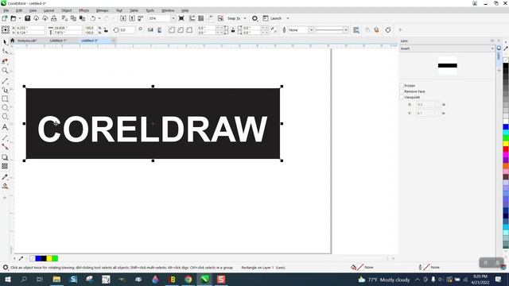Viewport: 509px width, 286px height.
Task: Click the Convert to curves icon
Action: tap(388, 30)
